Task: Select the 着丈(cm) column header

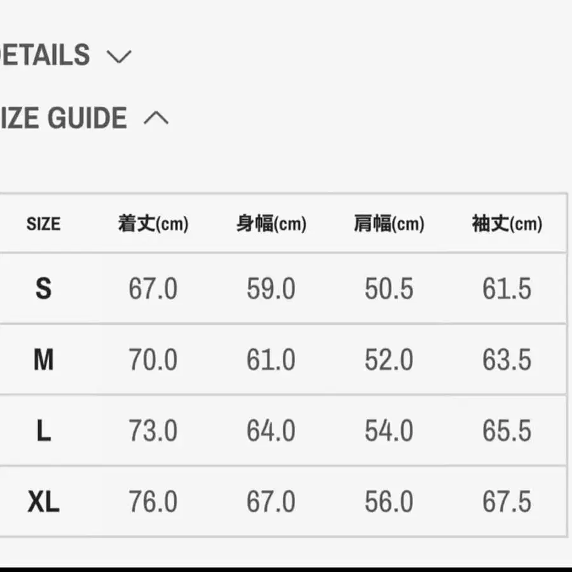Action: (x=153, y=224)
